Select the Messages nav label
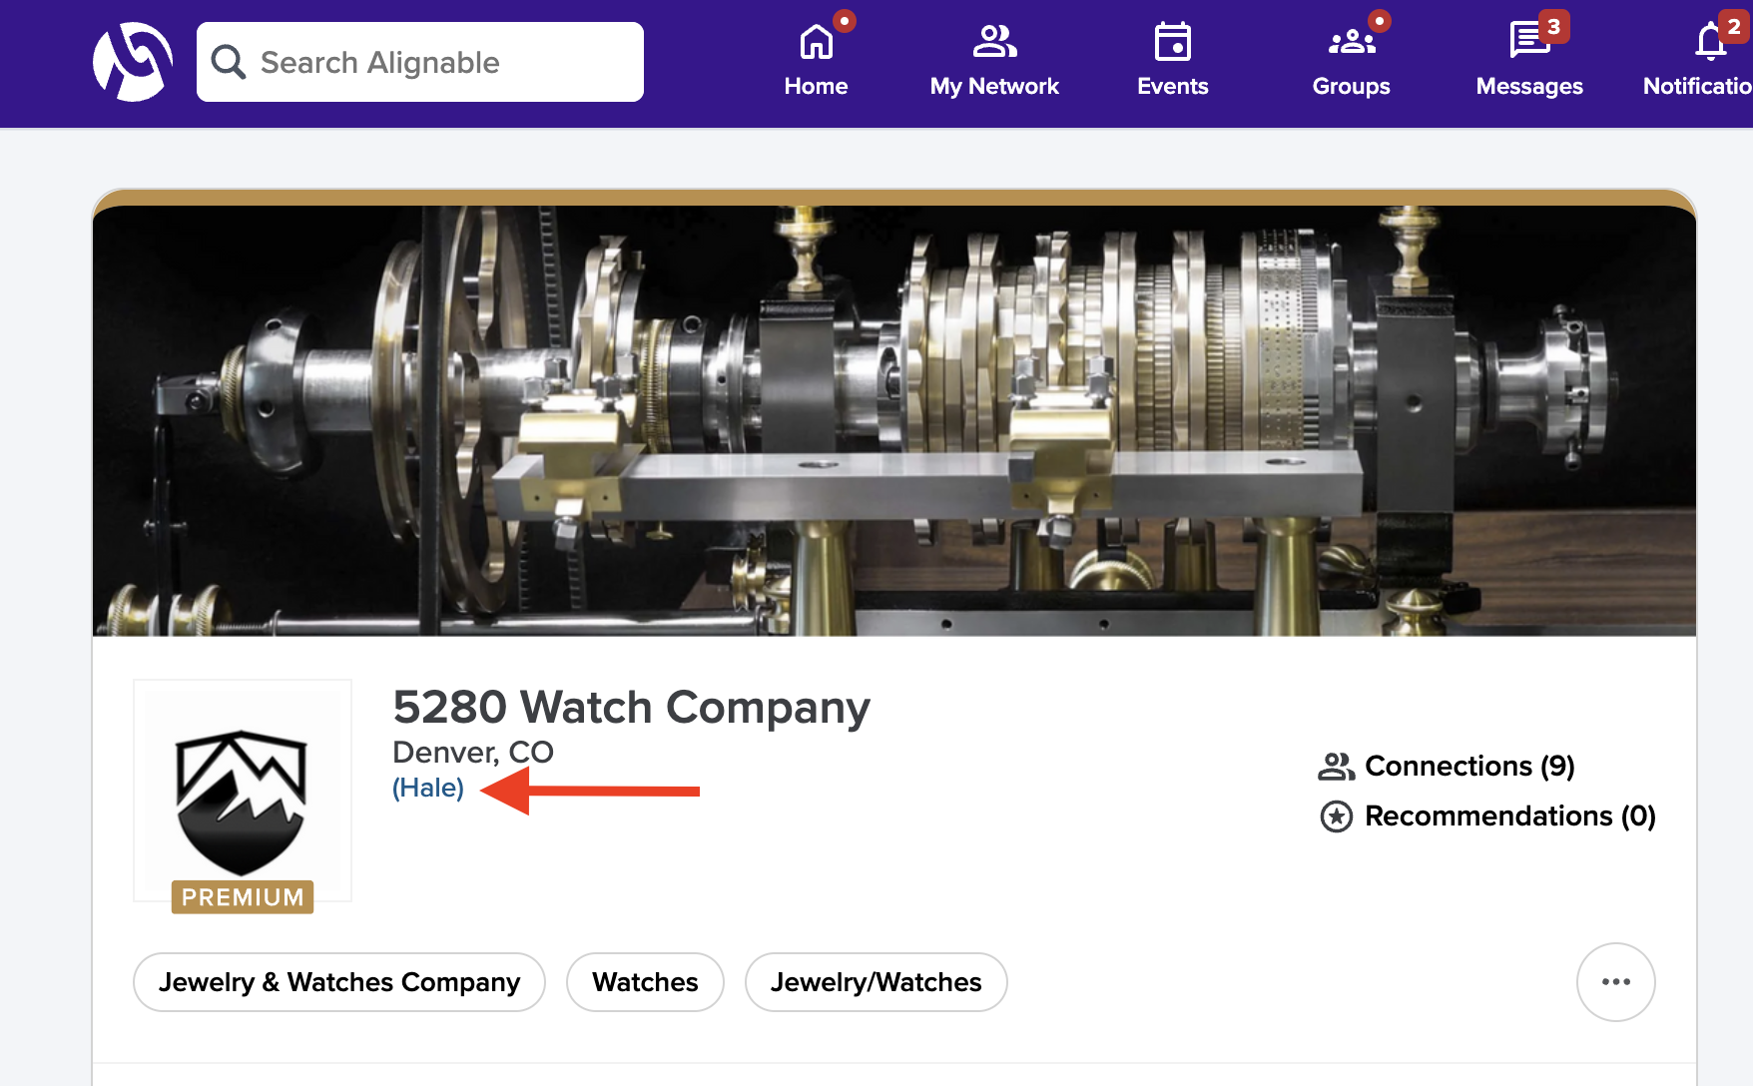The image size is (1753, 1086). (x=1529, y=87)
